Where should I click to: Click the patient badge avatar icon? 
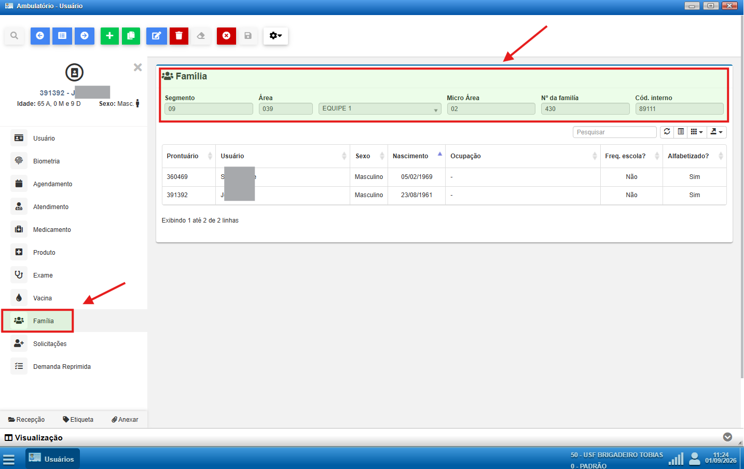[x=74, y=73]
